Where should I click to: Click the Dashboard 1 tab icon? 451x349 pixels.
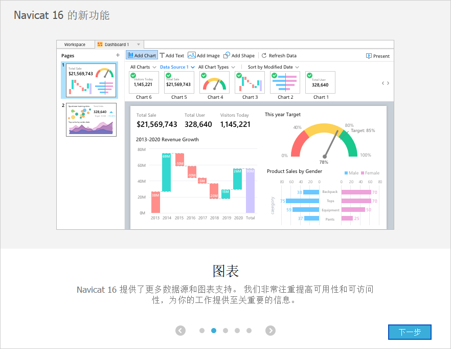pos(100,45)
